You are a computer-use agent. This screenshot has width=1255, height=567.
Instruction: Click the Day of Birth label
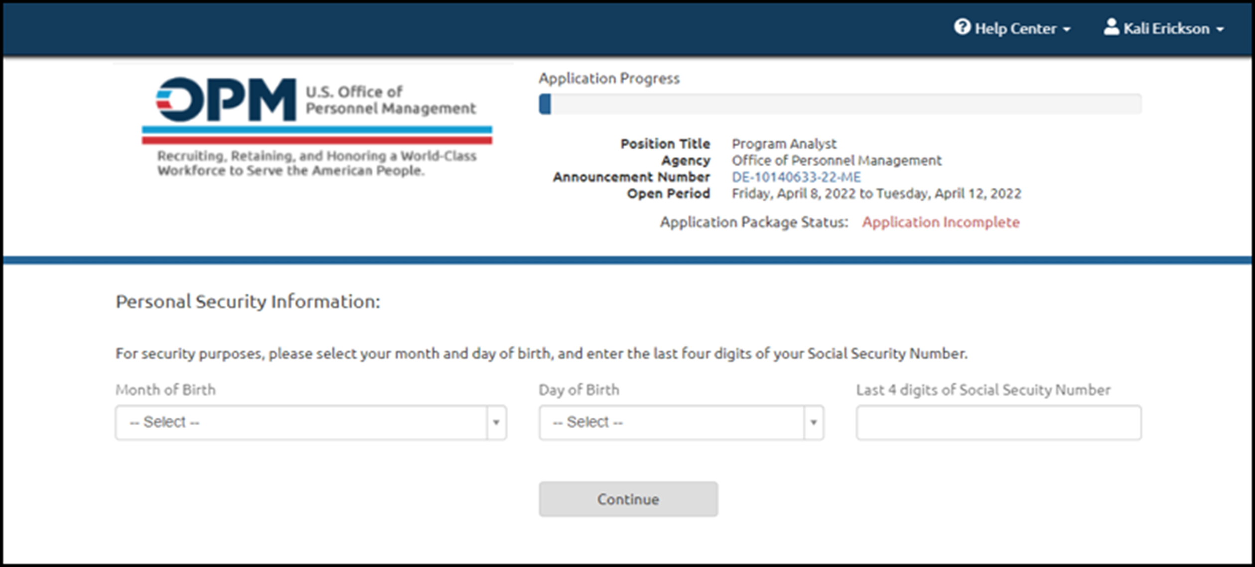579,389
